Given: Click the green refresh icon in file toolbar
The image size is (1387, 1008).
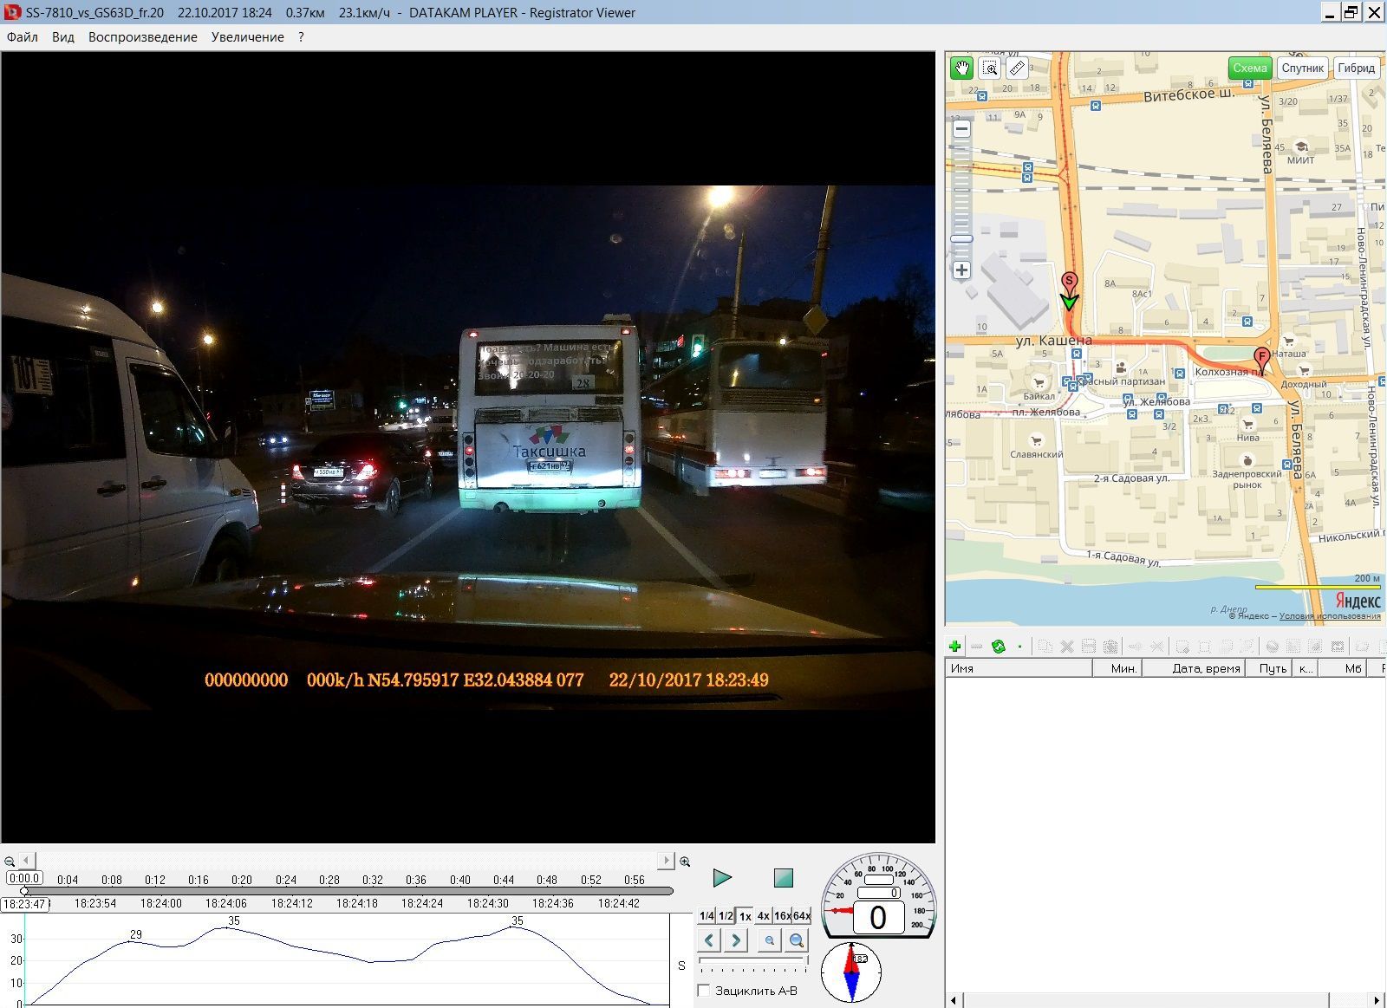Looking at the screenshot, I should [998, 647].
